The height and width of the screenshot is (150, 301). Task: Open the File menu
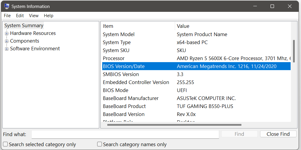pyautogui.click(x=7, y=16)
